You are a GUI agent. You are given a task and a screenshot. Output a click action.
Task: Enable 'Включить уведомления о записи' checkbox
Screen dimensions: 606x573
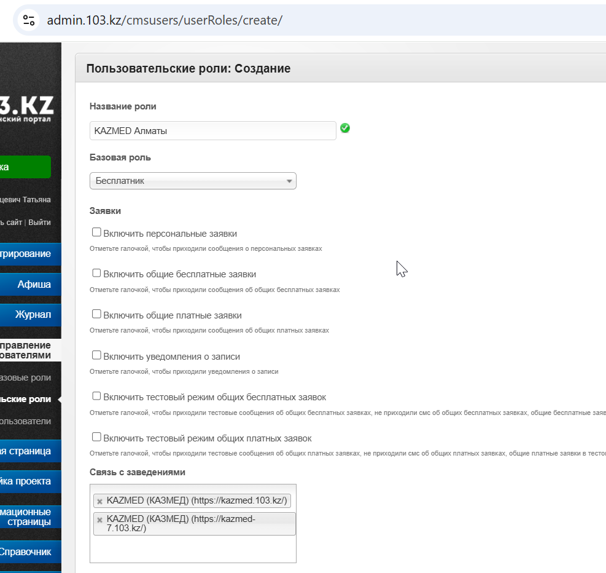point(96,355)
